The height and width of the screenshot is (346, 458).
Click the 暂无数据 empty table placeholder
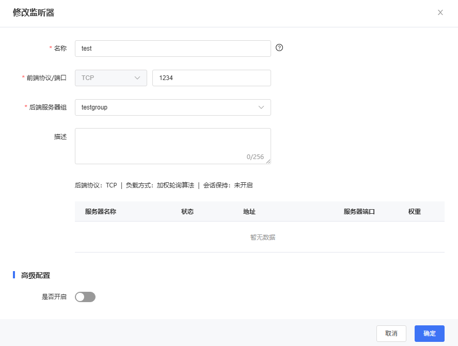click(263, 238)
